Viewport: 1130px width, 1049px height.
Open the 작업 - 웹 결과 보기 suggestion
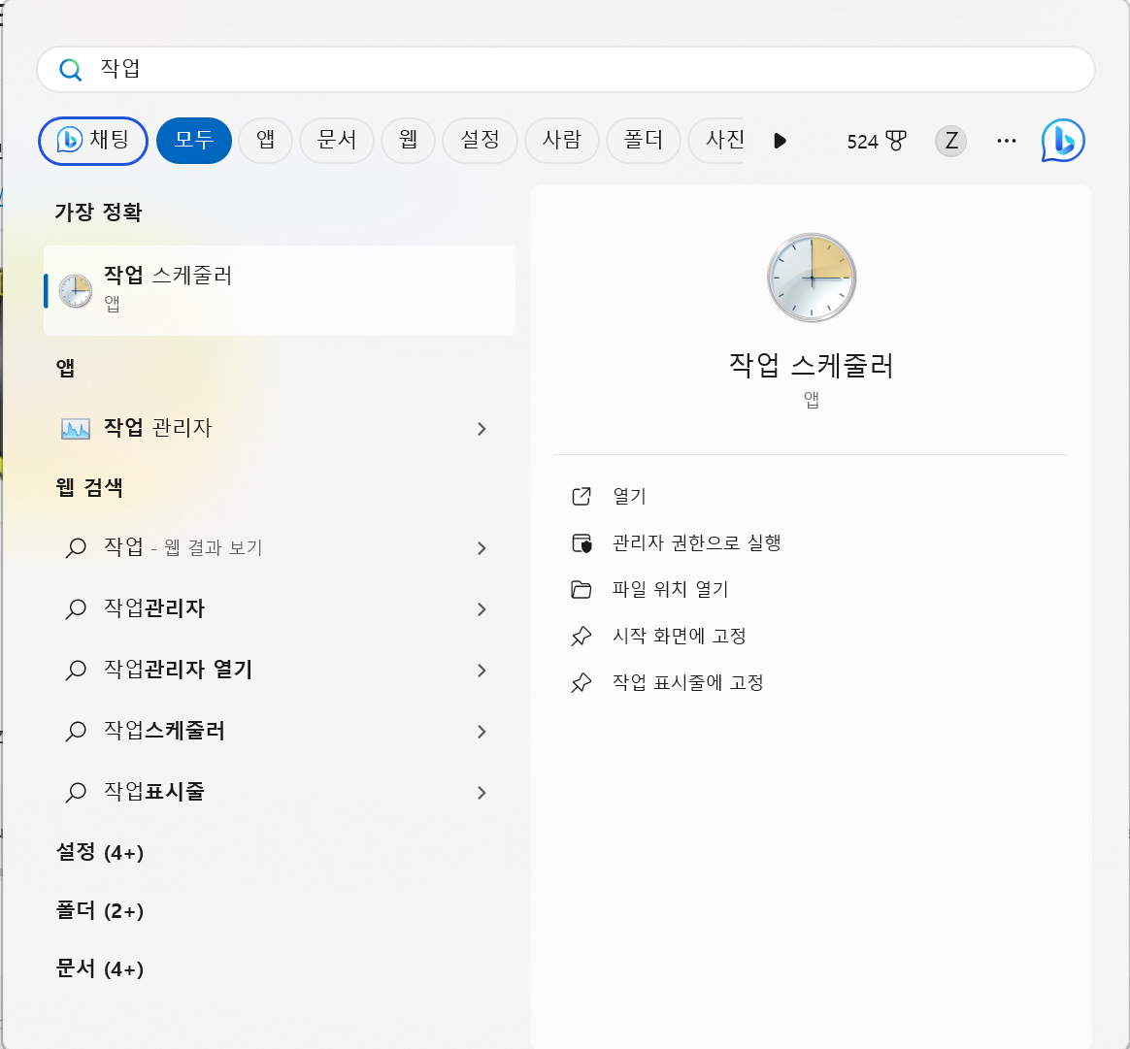tap(280, 547)
